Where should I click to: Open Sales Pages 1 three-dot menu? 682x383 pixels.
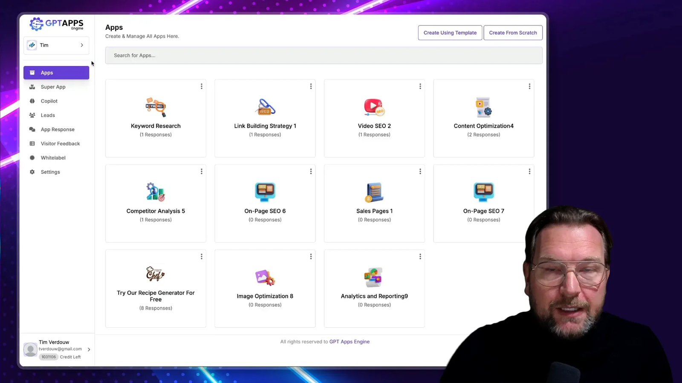pos(420,171)
